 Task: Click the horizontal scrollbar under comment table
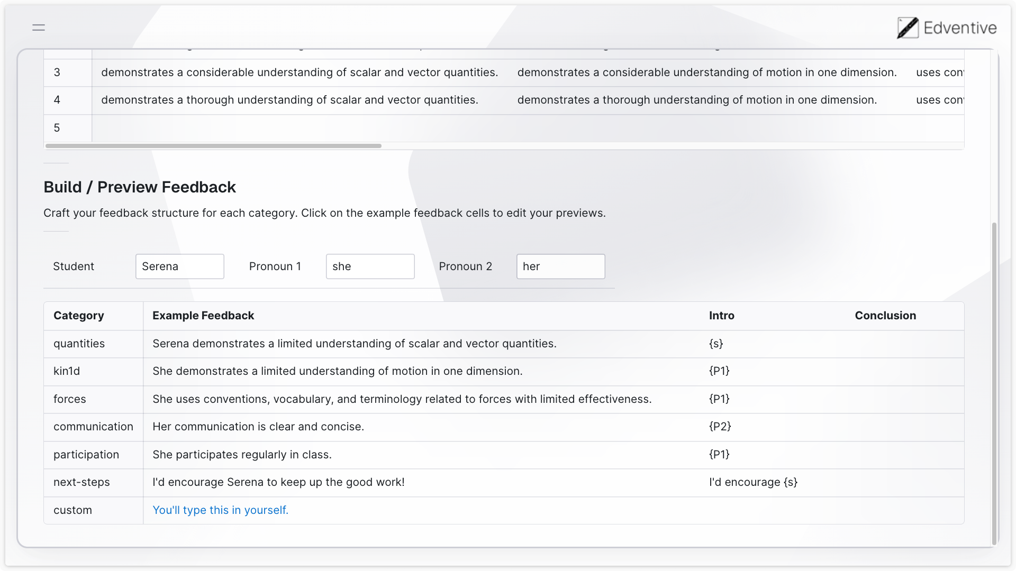pos(213,146)
